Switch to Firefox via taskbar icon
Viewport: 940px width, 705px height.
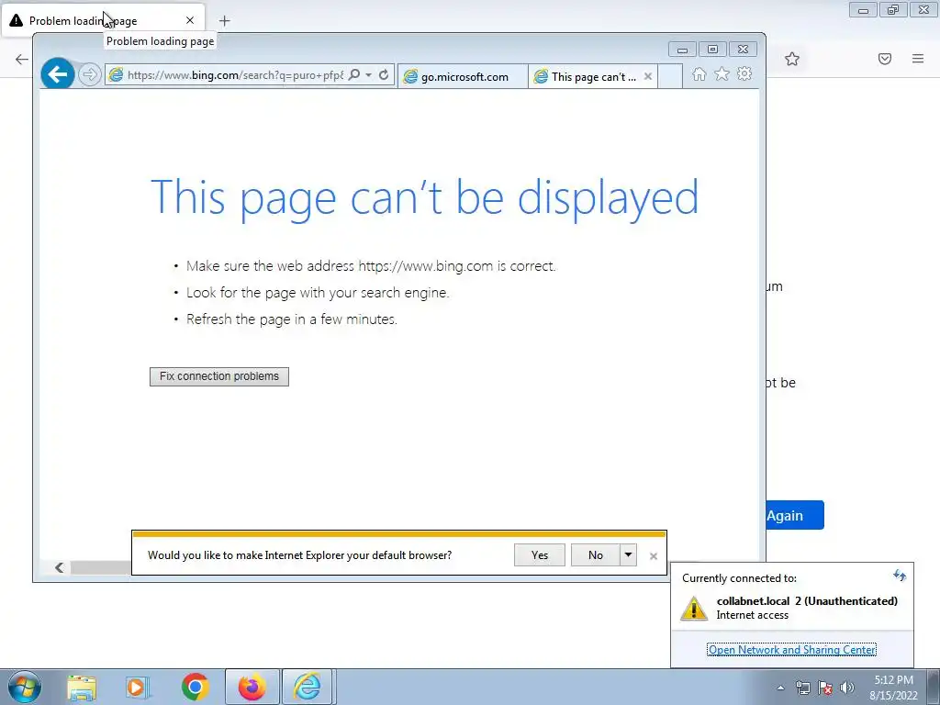252,687
